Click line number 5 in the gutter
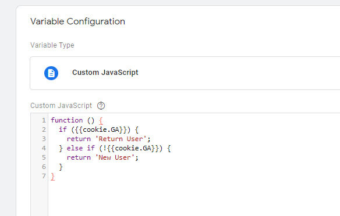The height and width of the screenshot is (216, 340). (x=44, y=157)
